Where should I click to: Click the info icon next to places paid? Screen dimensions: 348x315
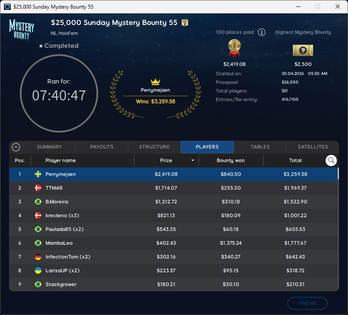261,32
